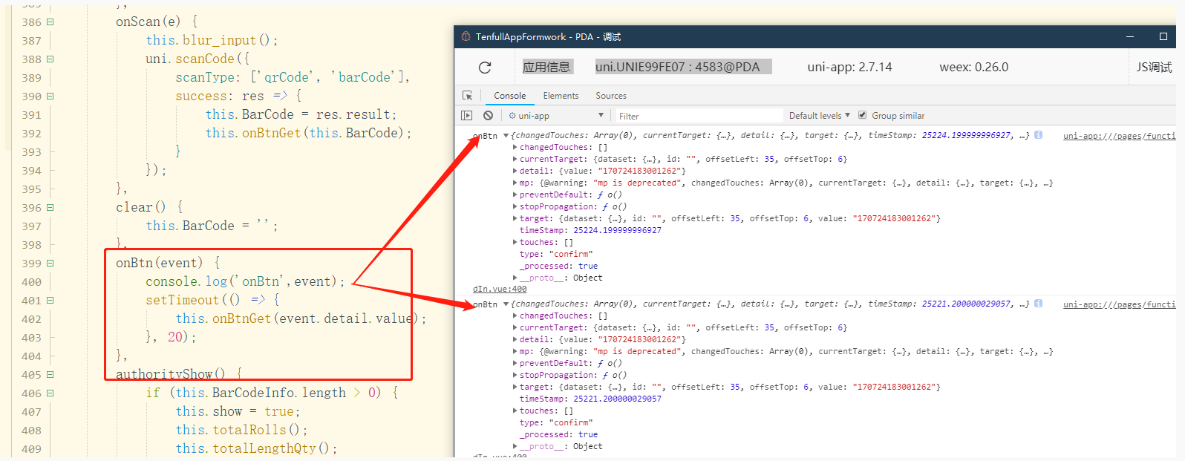Toggle the Group similar checkbox

click(862, 116)
